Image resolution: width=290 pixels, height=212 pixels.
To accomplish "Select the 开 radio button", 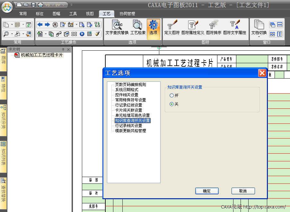I will [x=172, y=96].
